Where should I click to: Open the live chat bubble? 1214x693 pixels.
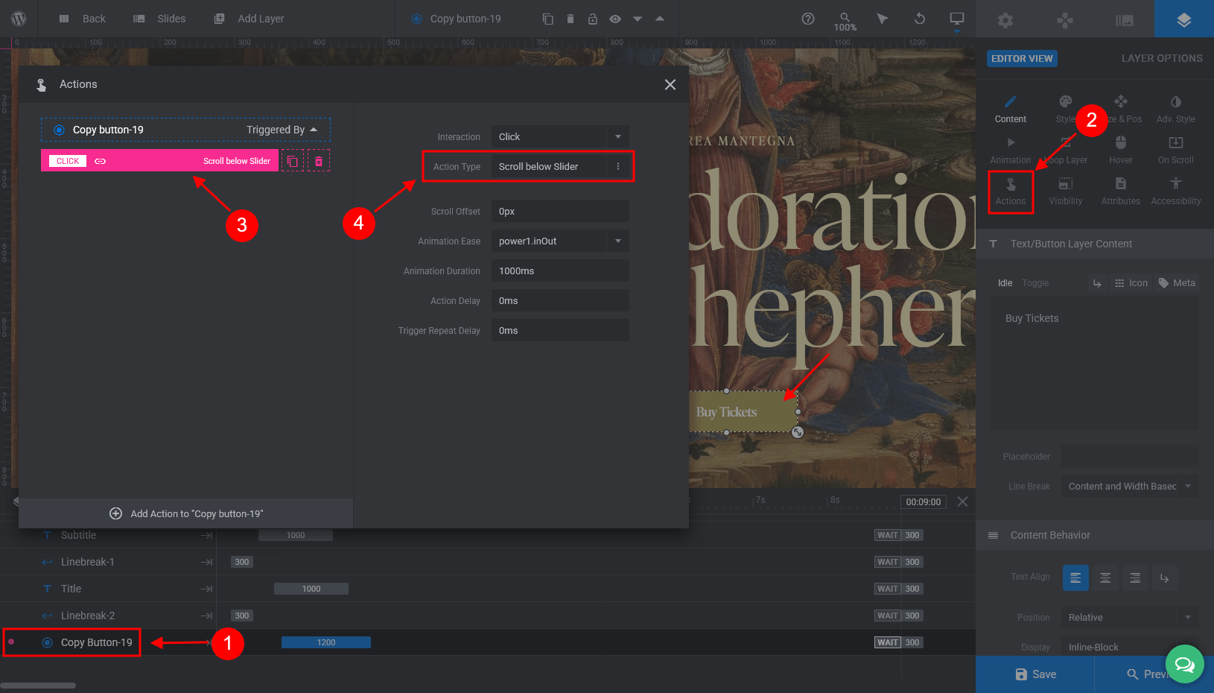[1185, 664]
